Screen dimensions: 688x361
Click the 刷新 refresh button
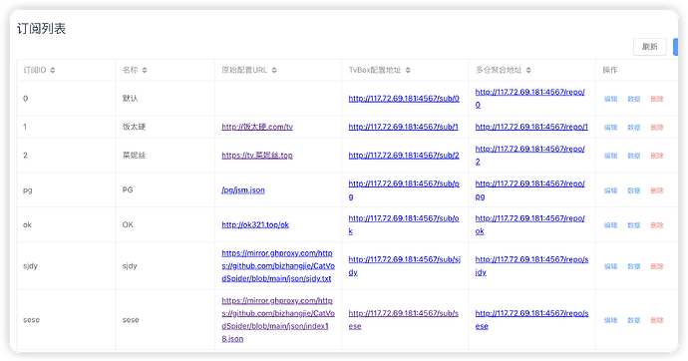click(x=649, y=47)
